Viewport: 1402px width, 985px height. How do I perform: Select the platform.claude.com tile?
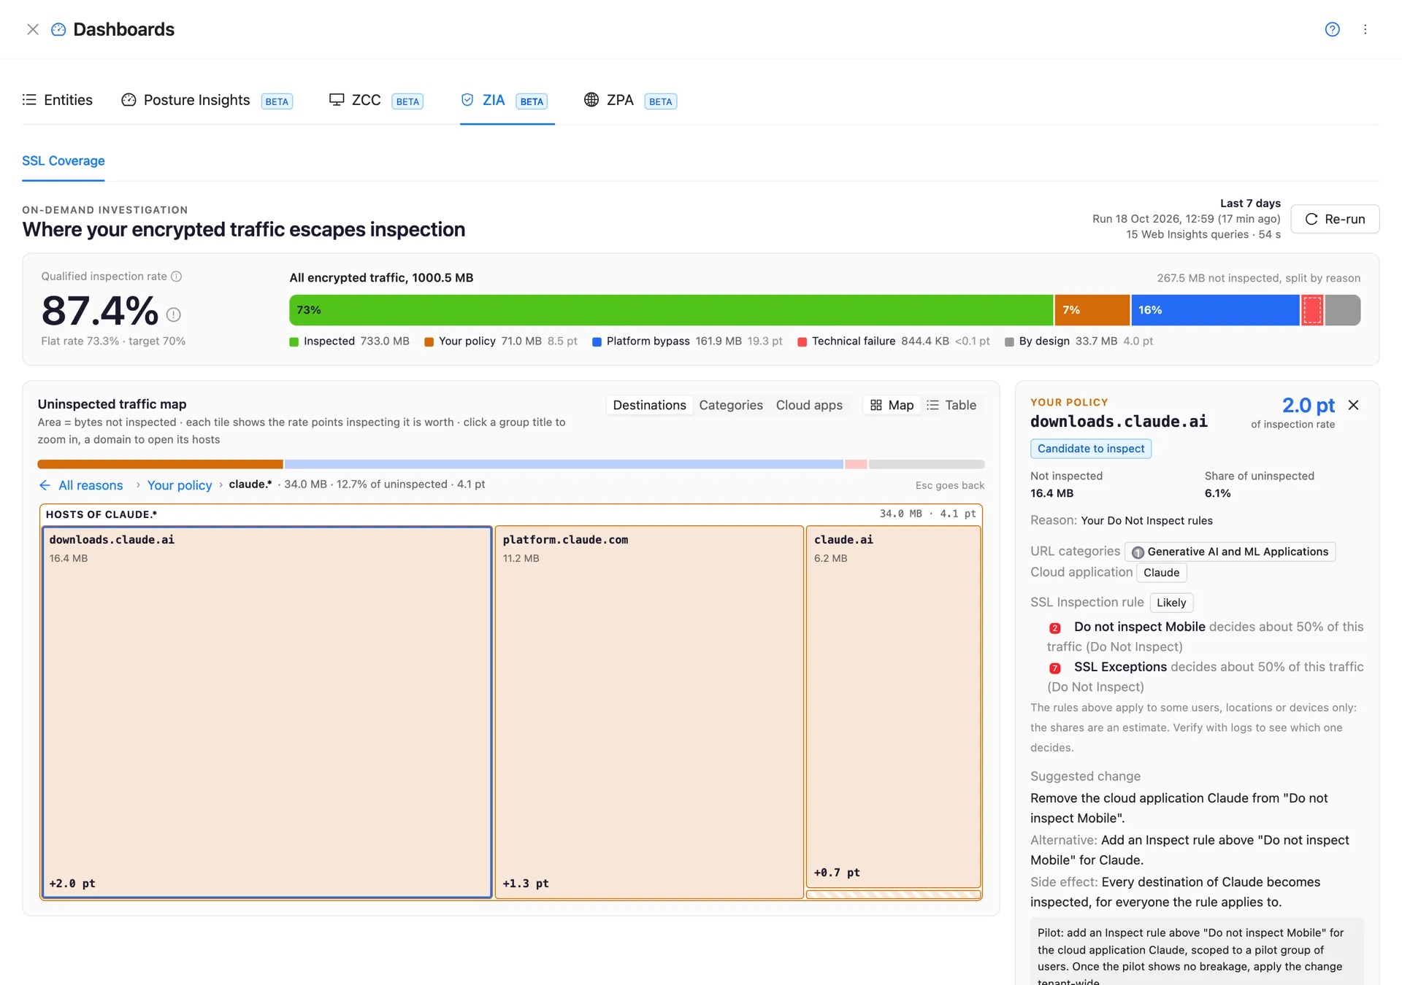click(x=649, y=712)
